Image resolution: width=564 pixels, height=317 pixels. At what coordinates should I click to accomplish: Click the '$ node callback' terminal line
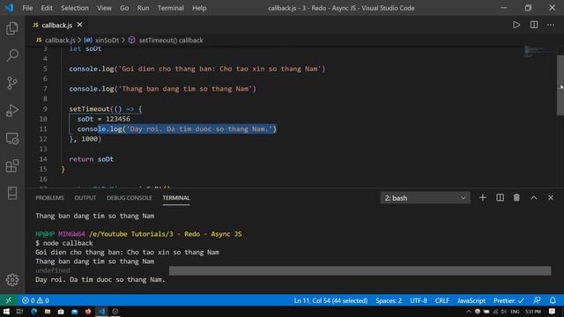click(64, 243)
